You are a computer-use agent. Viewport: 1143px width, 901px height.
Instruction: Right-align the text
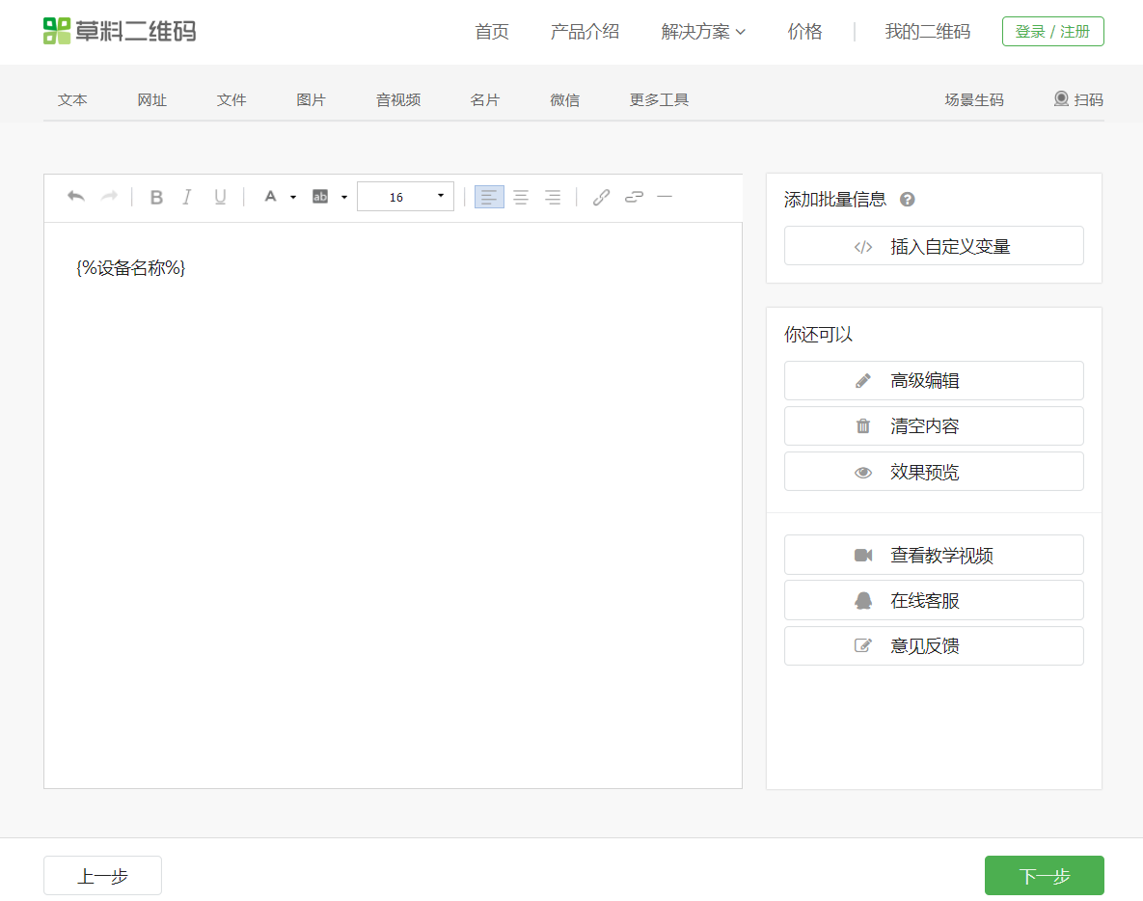(553, 197)
